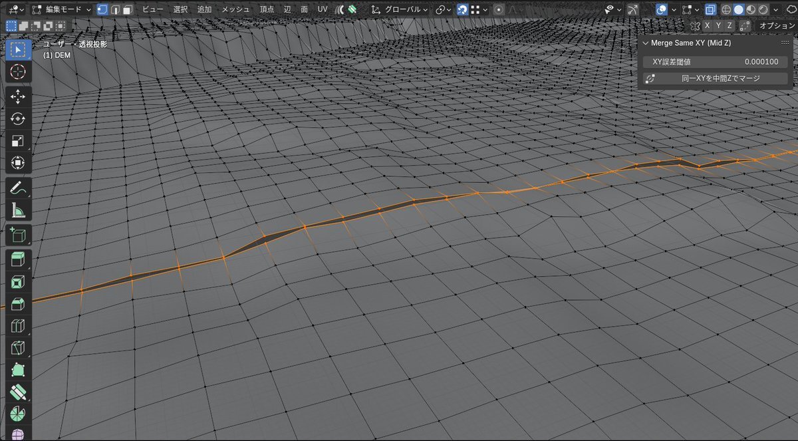The width and height of the screenshot is (798, 441).
Task: Select the Rotate tool
Action: [18, 119]
